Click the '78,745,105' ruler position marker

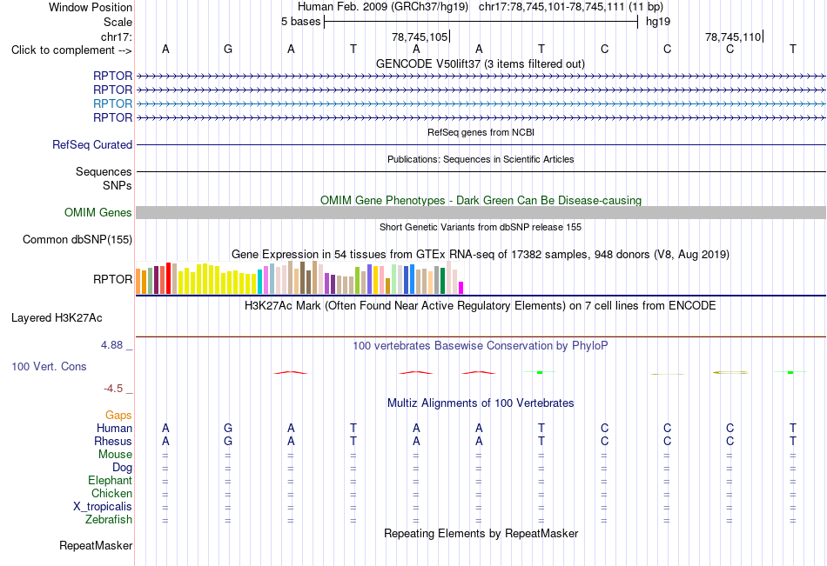[x=420, y=37]
